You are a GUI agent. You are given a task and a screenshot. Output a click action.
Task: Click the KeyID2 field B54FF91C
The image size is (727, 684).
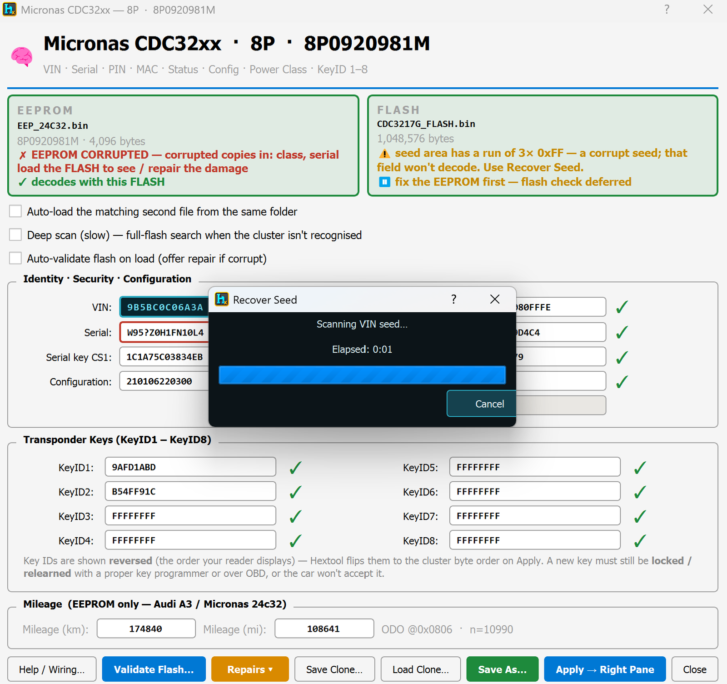point(190,491)
